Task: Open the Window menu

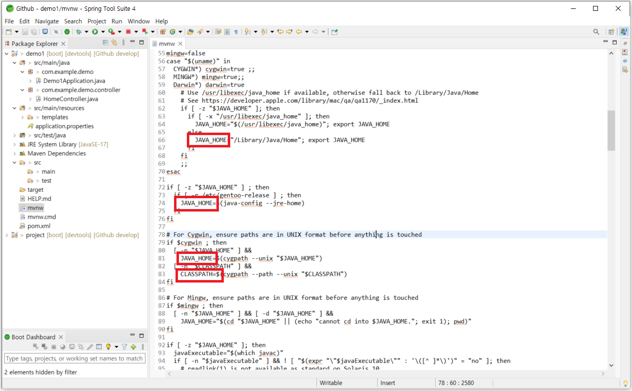Action: pos(139,21)
